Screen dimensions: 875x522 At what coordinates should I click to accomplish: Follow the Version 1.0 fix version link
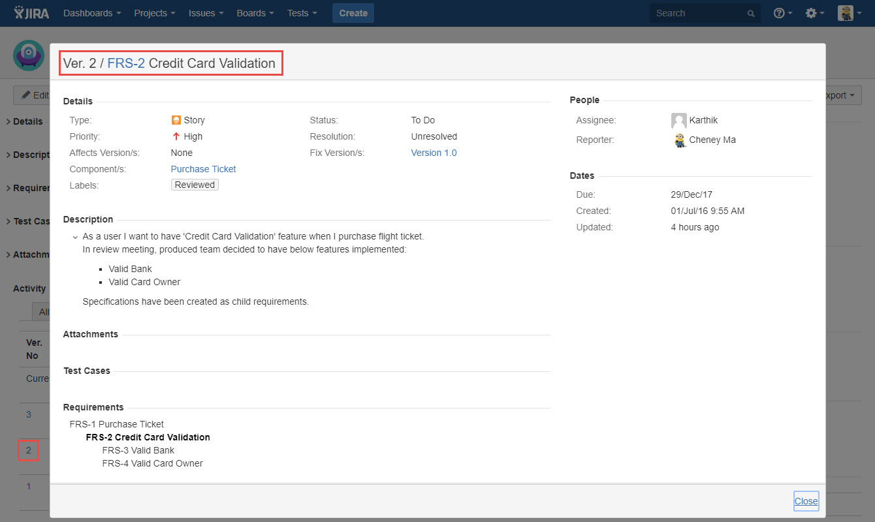coord(434,153)
